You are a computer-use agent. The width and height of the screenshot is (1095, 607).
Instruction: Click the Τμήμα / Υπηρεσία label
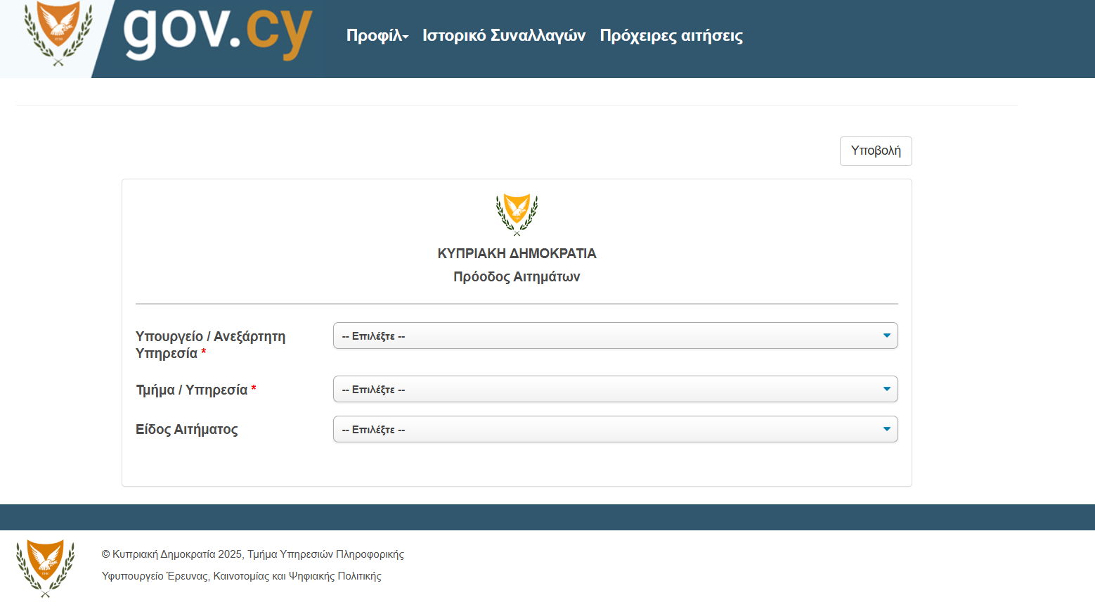195,390
